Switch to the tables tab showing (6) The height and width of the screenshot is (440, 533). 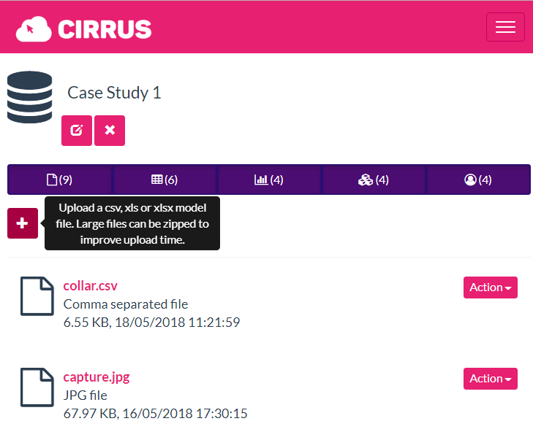[x=165, y=180]
